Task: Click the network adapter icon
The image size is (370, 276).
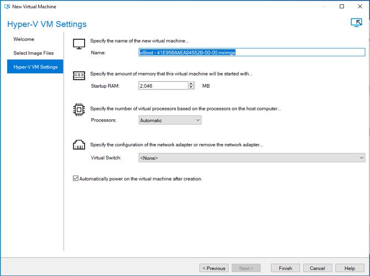Action: click(79, 145)
